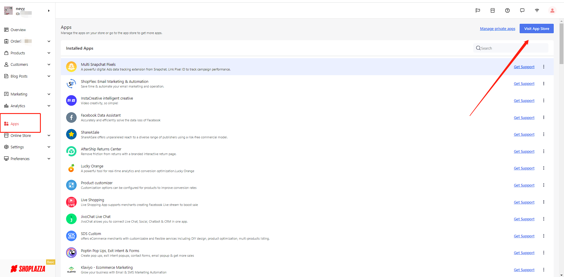
Task: Open Marketing section label
Action: (x=19, y=94)
